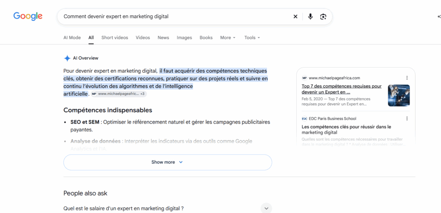Click the AI Overview sparkle icon
Viewport: 441px width, 213px height.
[x=67, y=58]
